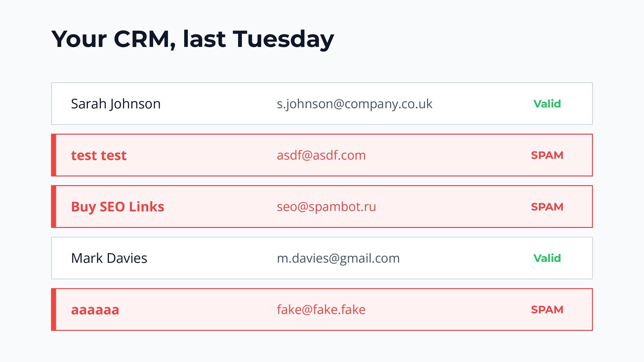Click SPAM label on Buy SEO Links row
The height and width of the screenshot is (362, 644).
[x=547, y=207]
